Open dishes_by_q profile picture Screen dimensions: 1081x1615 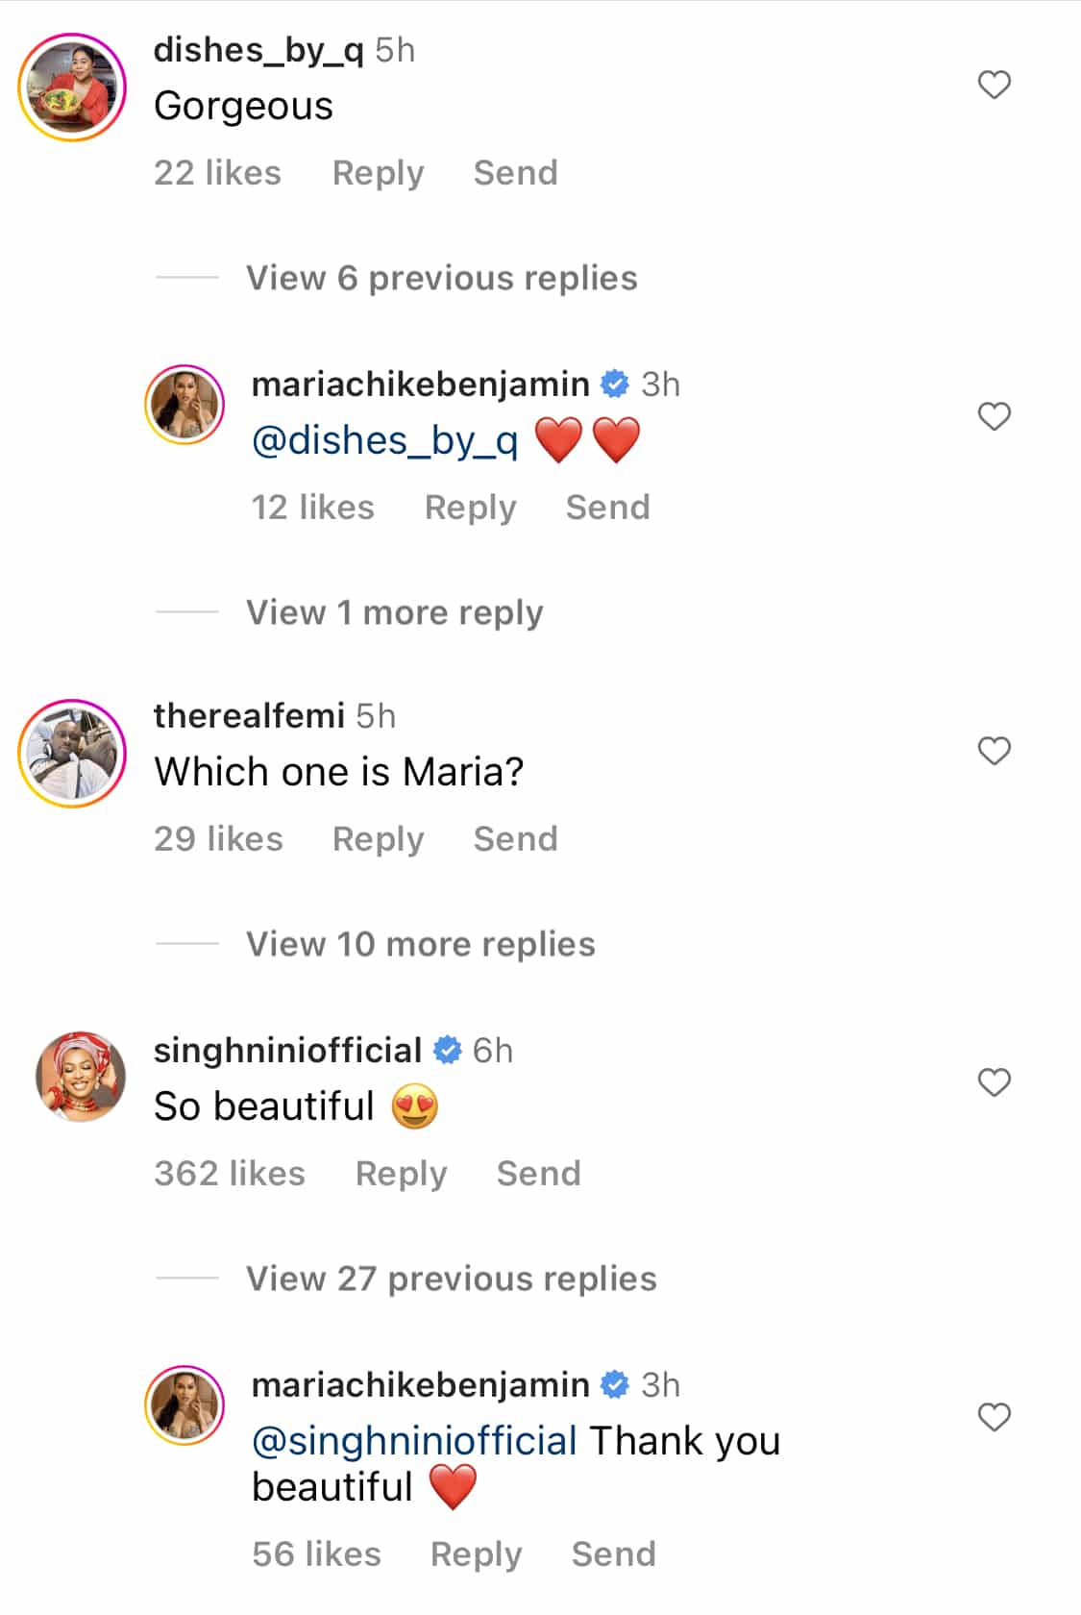pyautogui.click(x=72, y=87)
